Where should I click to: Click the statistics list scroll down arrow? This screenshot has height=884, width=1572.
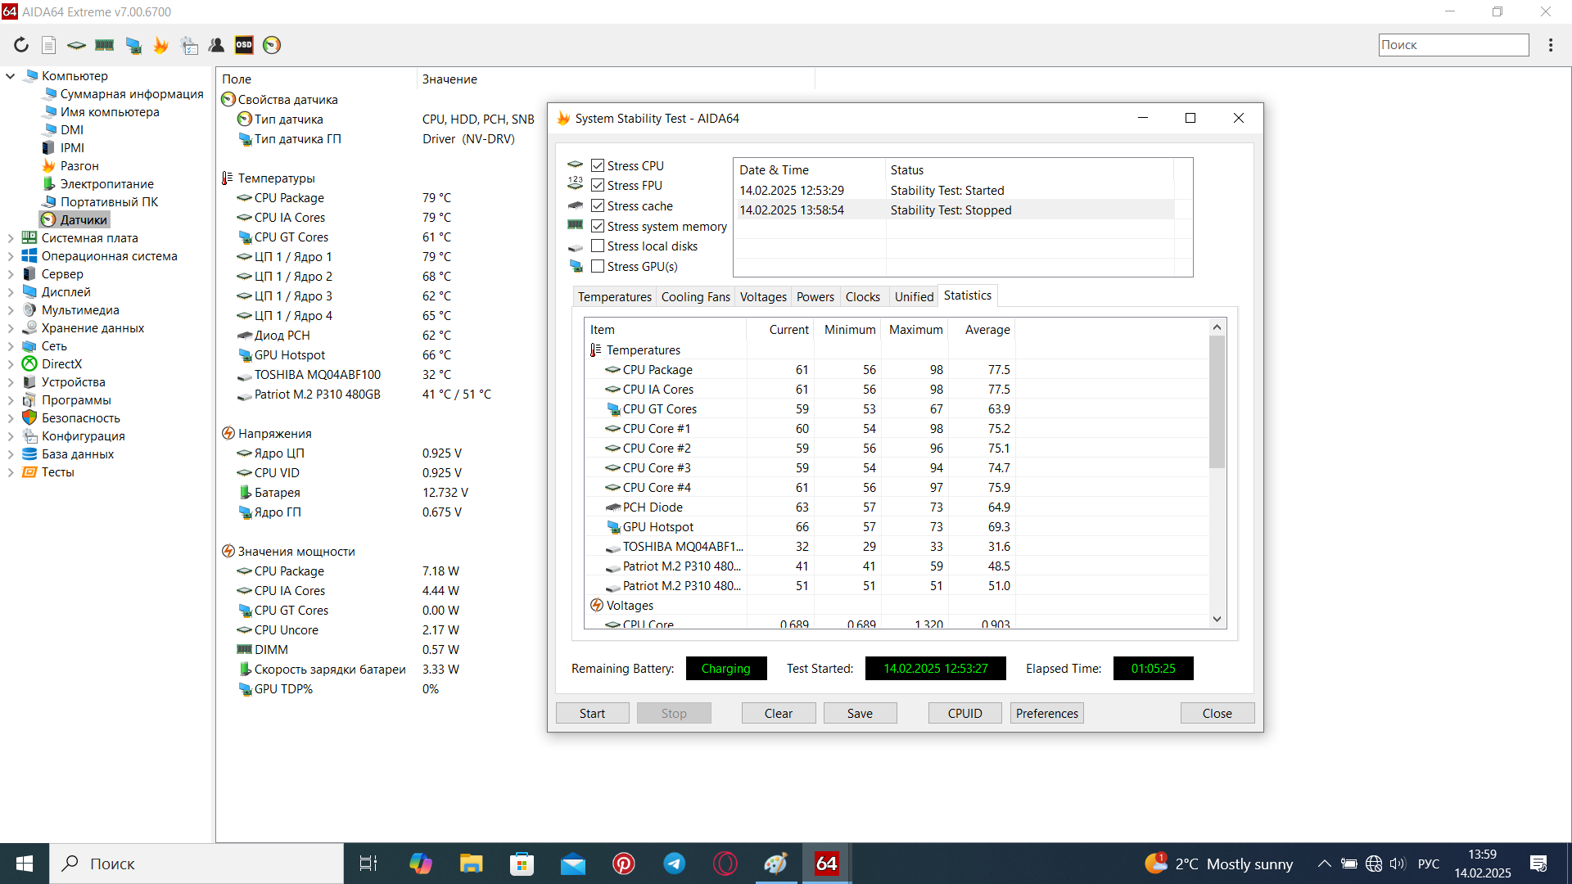[1217, 620]
